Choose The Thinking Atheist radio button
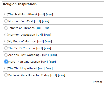106x90 pixels. pos(6,68)
